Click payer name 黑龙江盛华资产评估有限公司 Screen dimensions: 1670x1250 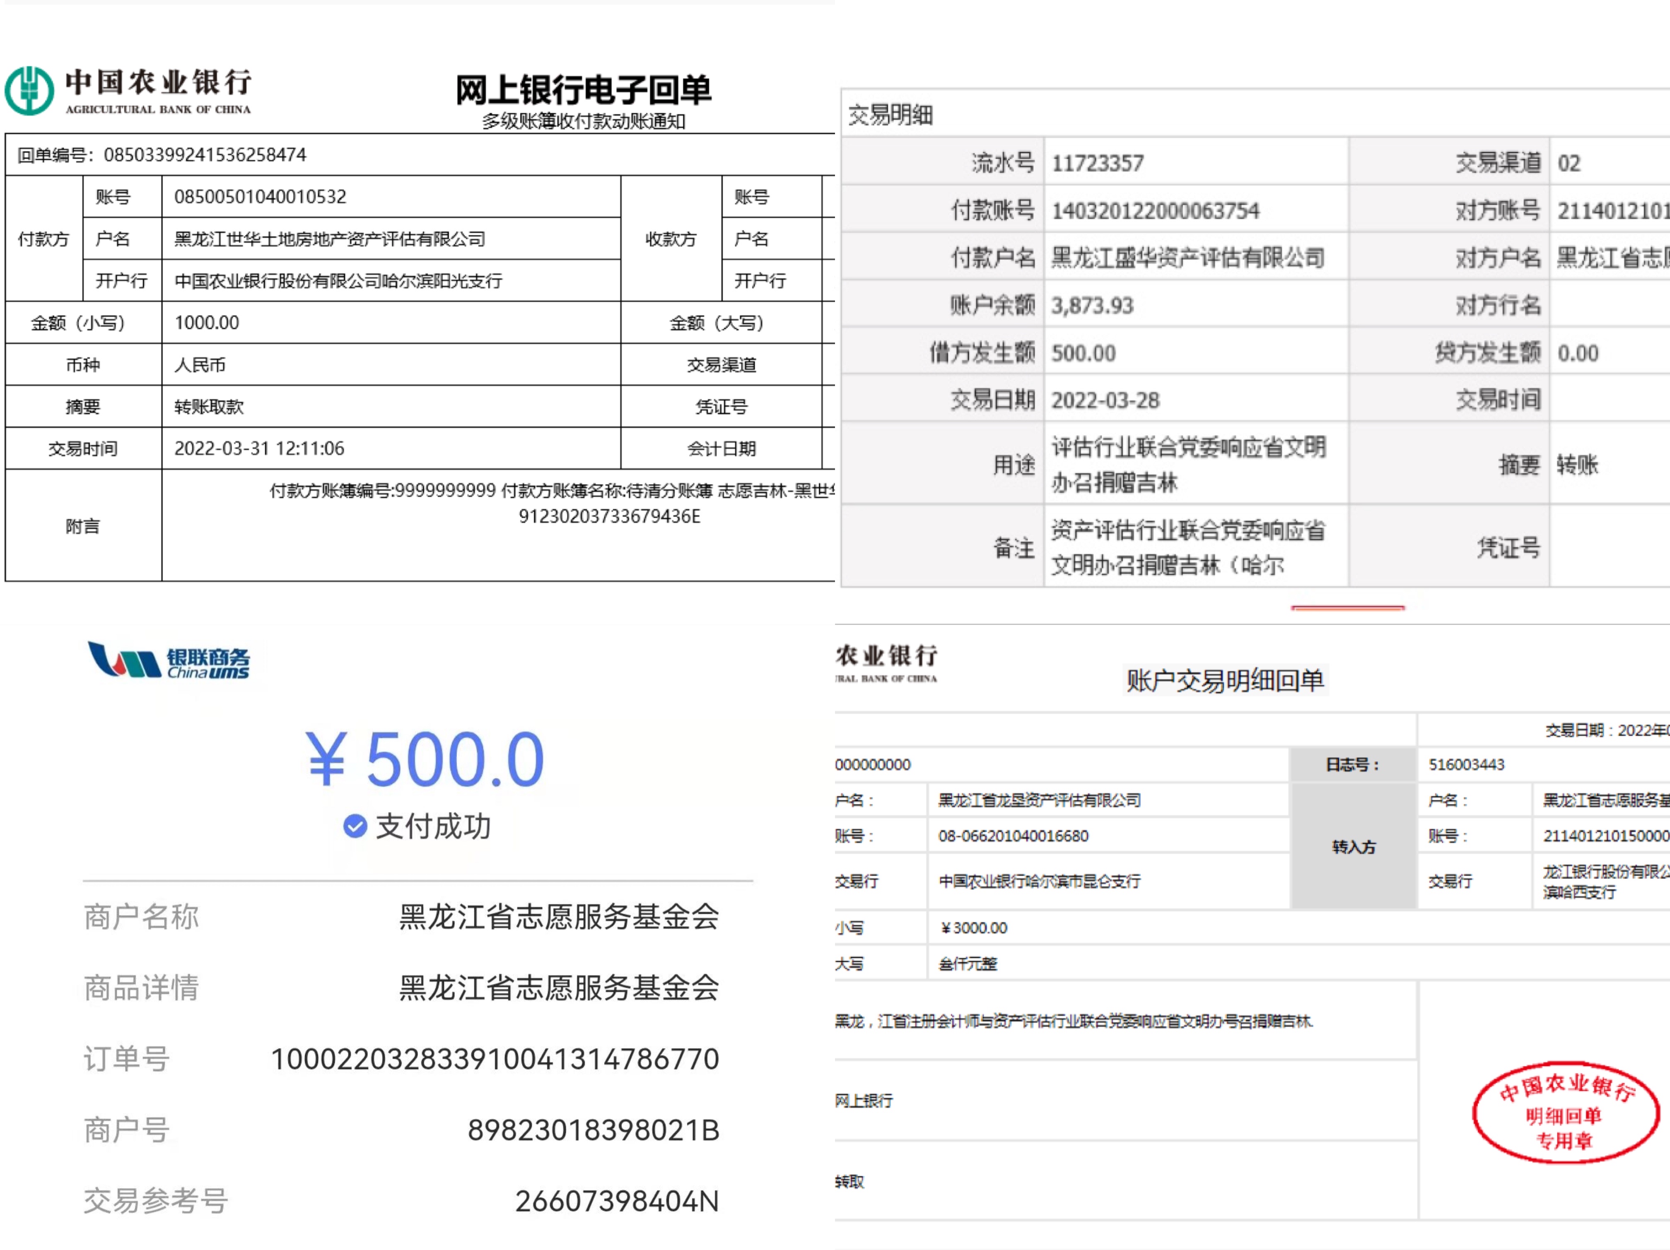point(1188,258)
